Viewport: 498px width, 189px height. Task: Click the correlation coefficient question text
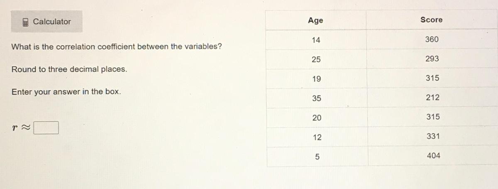tap(116, 46)
